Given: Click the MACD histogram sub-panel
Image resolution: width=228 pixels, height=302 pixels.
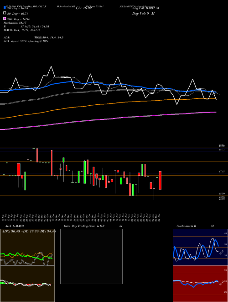Looking at the screenshot, I should [27, 284].
